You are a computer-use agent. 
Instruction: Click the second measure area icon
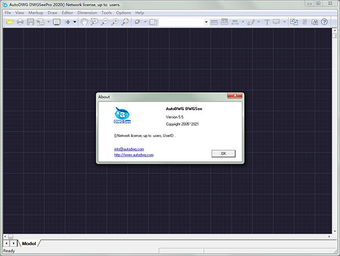click(x=224, y=22)
